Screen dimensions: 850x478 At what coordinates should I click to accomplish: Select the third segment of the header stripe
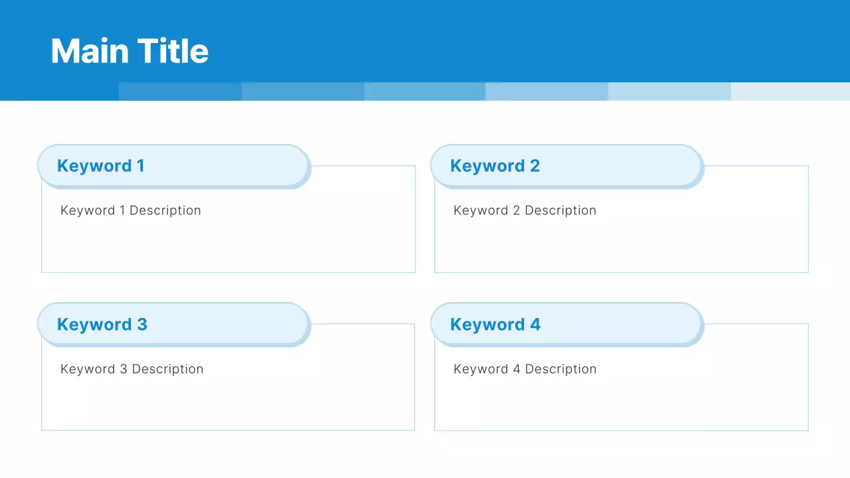coord(425,92)
